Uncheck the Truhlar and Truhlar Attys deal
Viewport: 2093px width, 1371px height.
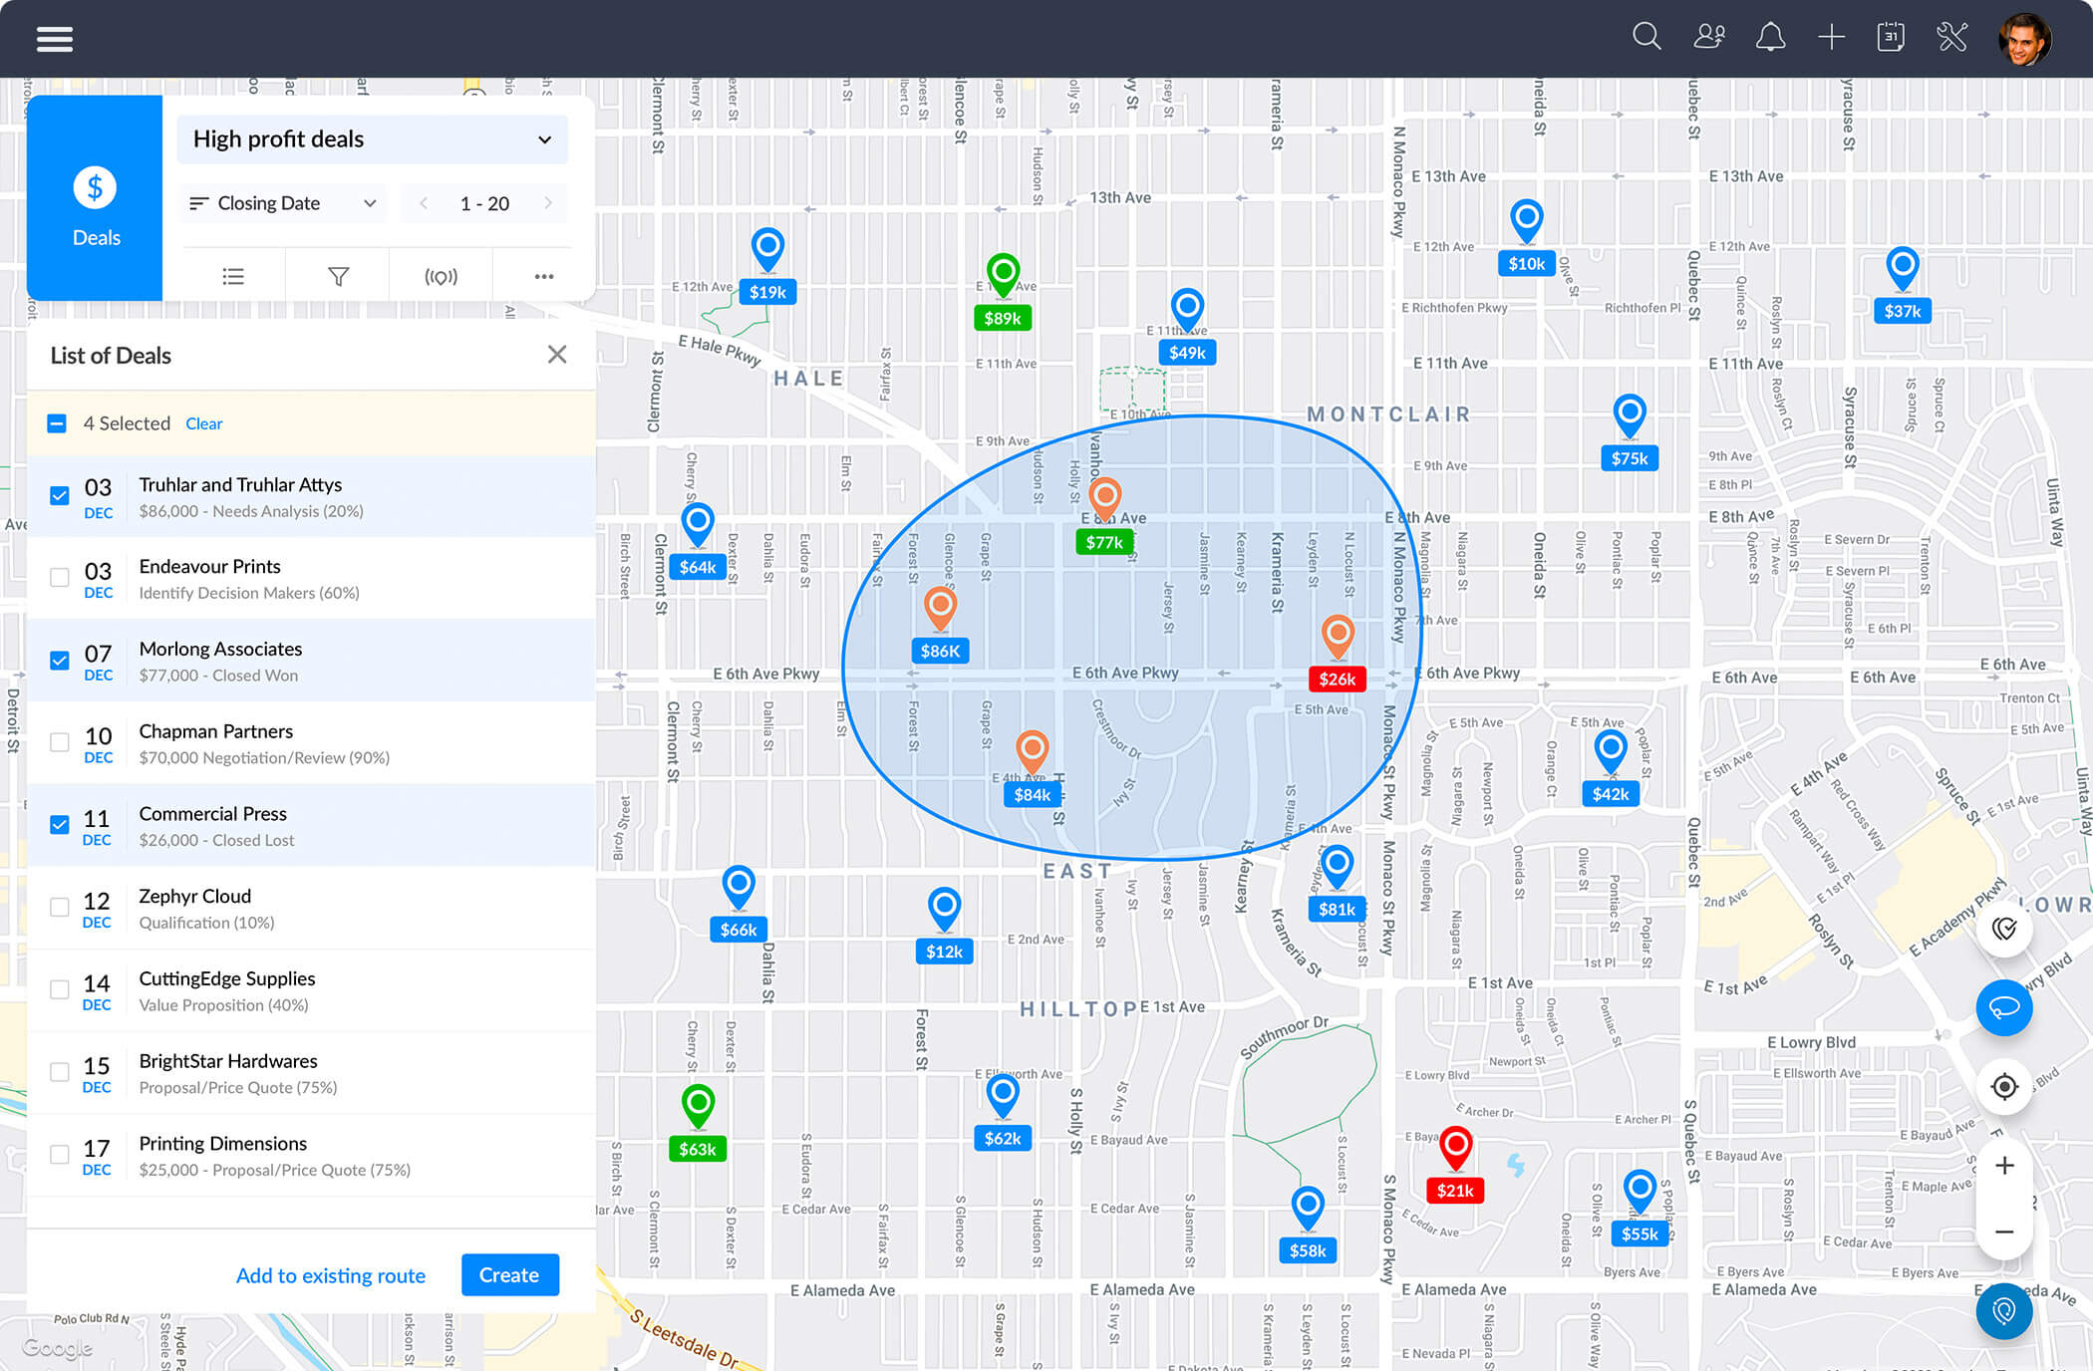tap(60, 495)
